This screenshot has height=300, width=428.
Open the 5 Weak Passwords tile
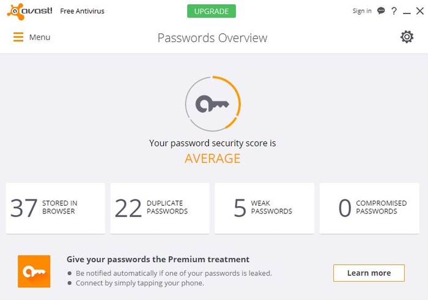click(x=265, y=208)
